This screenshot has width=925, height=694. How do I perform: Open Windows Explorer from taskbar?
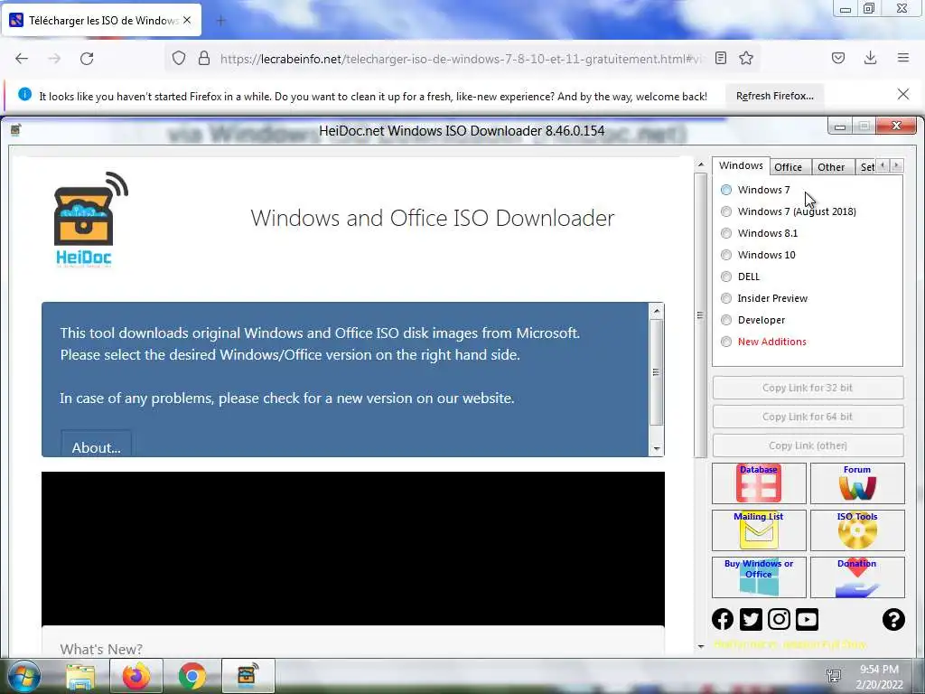[x=80, y=676]
